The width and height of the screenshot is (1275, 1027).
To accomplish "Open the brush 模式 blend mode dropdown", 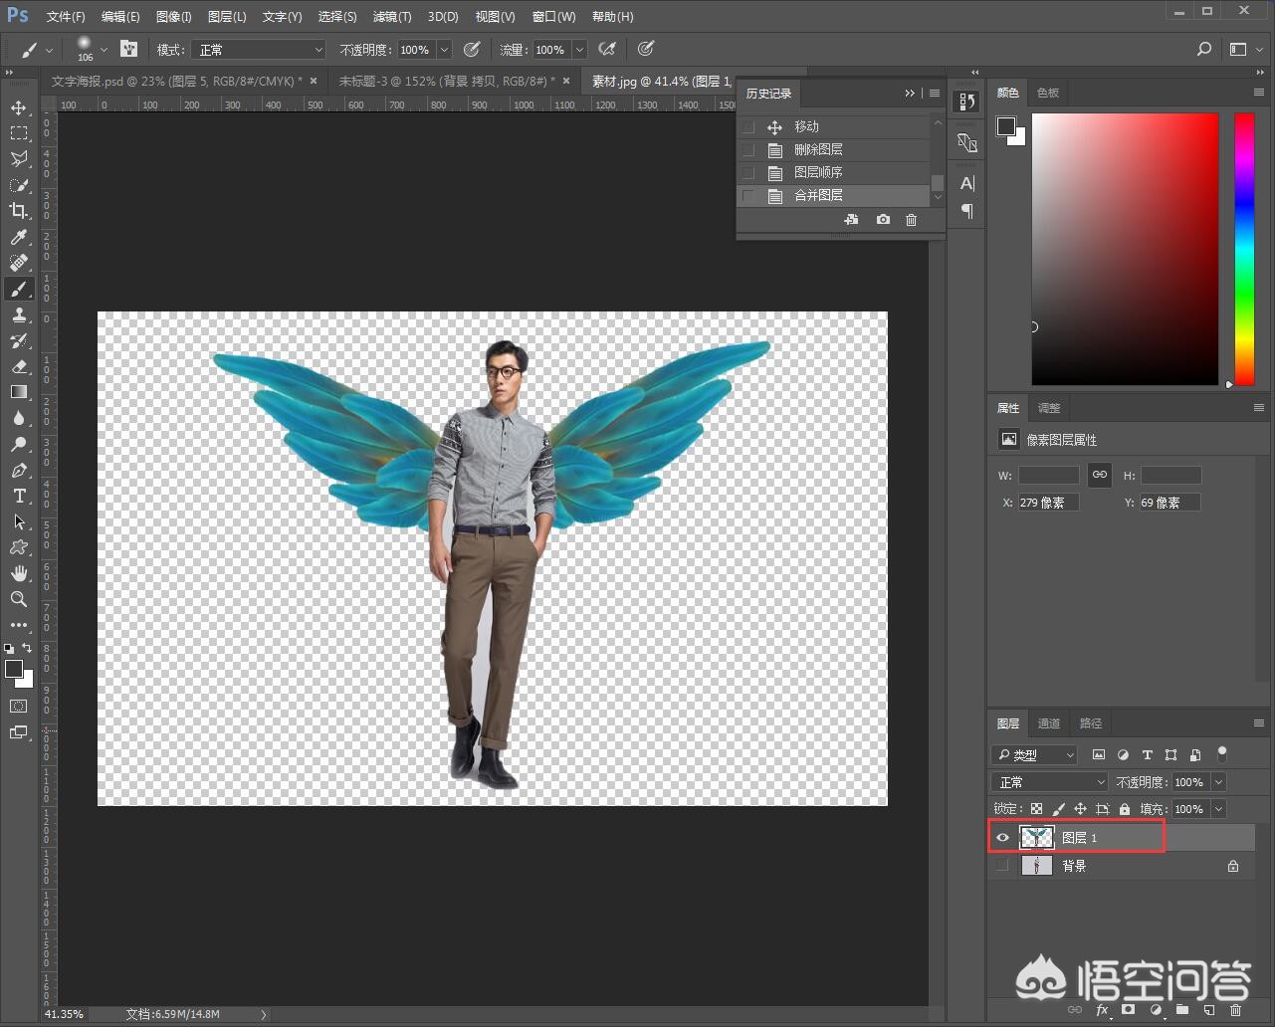I will tap(260, 50).
